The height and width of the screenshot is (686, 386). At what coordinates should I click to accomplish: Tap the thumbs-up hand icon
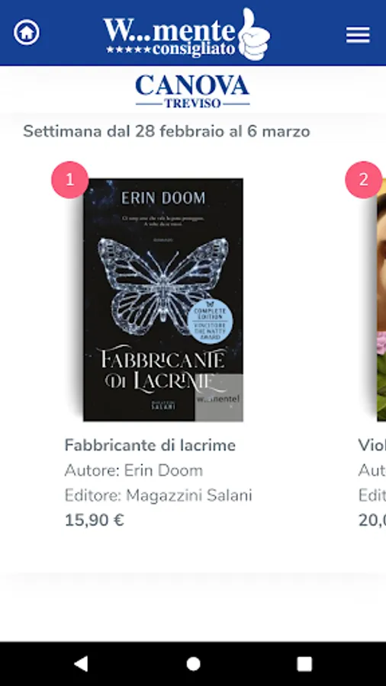pos(254,34)
